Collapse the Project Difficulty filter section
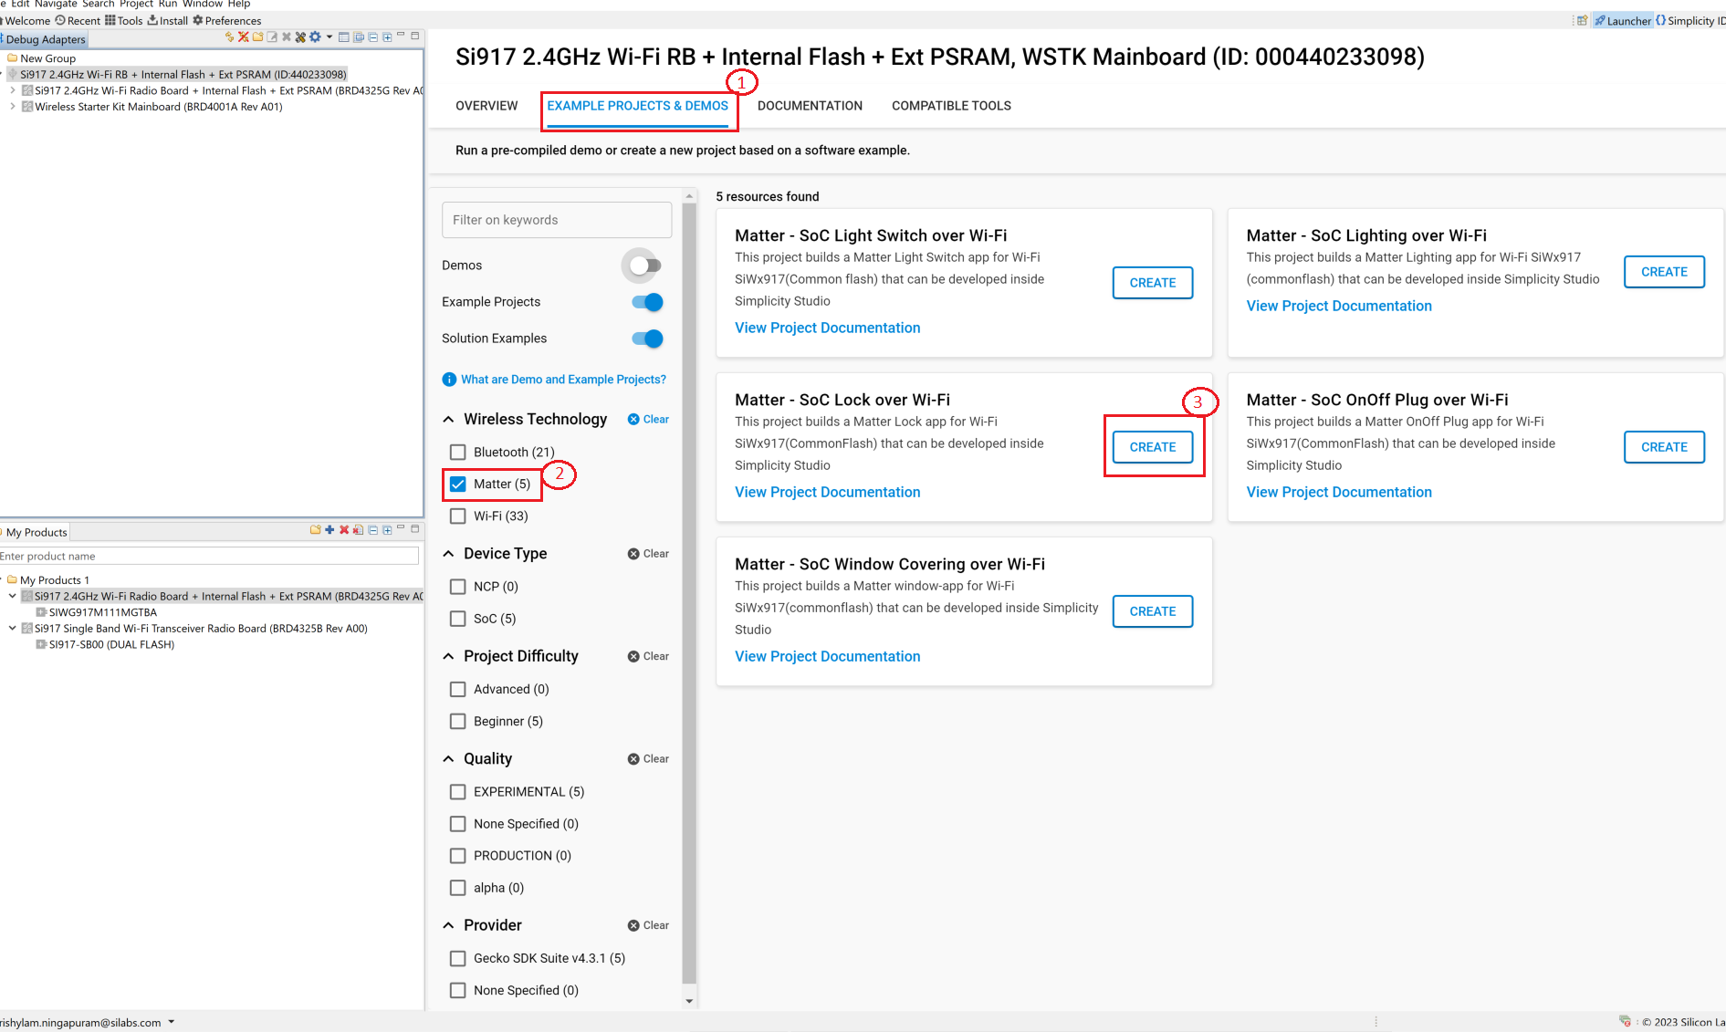 [x=448, y=657]
